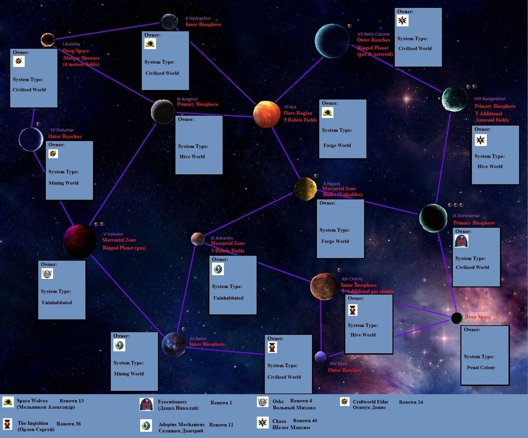Click 'XII Balur' label
528x438 pixels.
198,338
